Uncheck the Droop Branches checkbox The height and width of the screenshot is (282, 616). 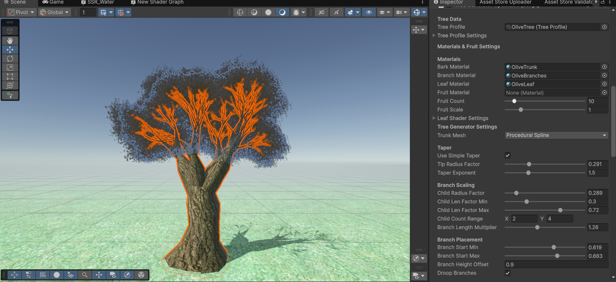point(507,273)
